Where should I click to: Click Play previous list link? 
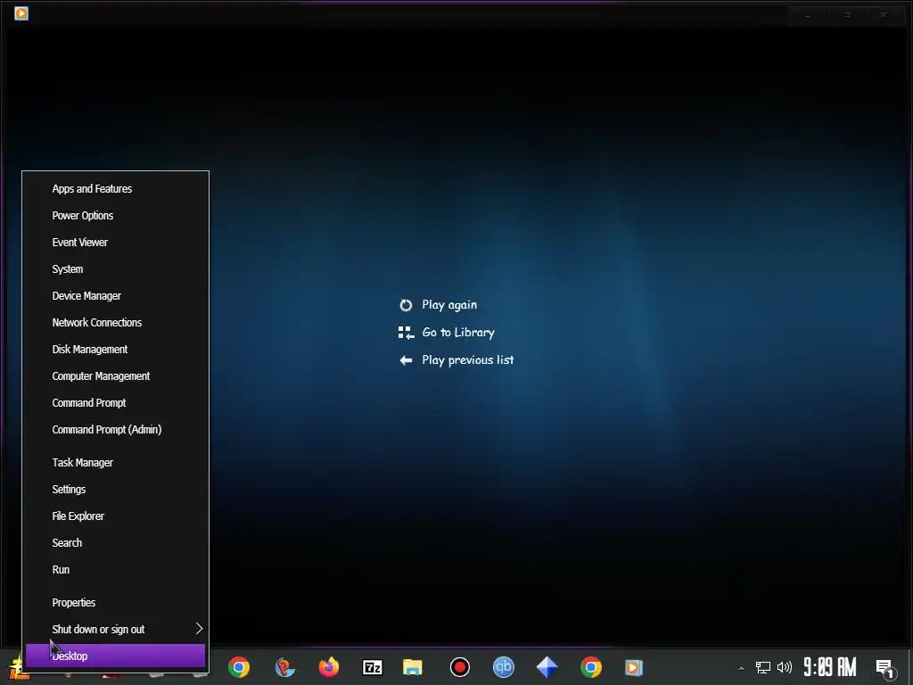467,360
